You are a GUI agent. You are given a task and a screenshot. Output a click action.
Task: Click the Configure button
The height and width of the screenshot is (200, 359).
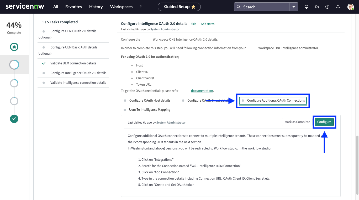pyautogui.click(x=324, y=122)
